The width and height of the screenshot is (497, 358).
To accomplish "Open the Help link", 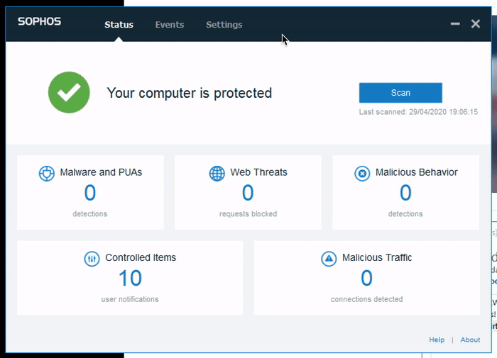I will [x=437, y=340].
